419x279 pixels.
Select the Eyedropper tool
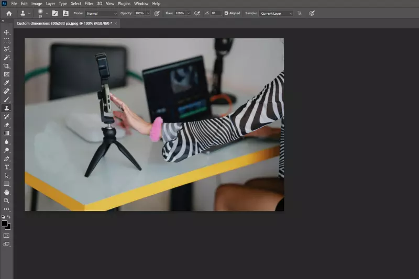(6, 83)
